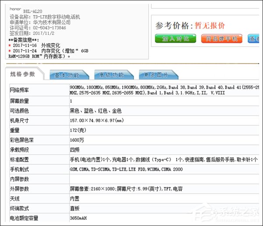The image size is (263, 226).
Task: Click the model number BKL-AL20
Action: click(x=33, y=11)
